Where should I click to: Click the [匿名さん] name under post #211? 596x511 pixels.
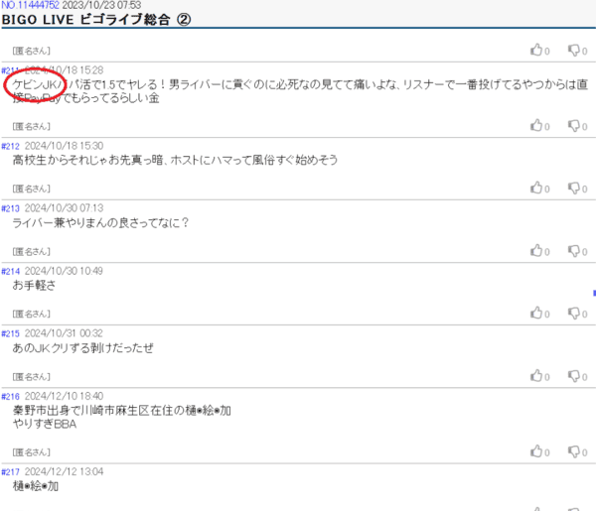31,126
